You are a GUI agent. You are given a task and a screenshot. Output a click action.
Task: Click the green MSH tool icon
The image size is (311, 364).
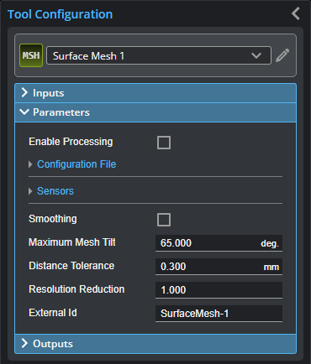point(31,55)
